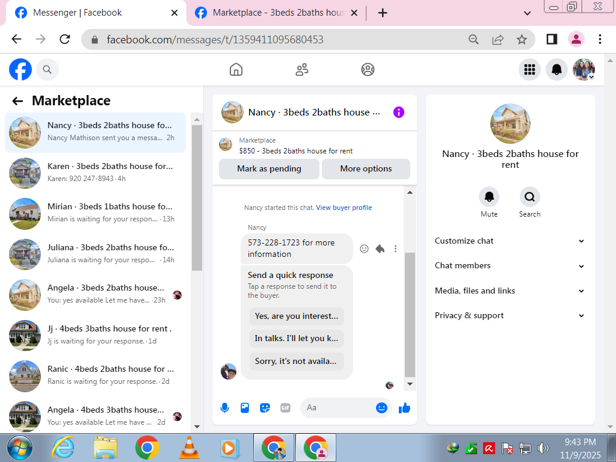
Task: Expand Media, files and links section
Action: [x=510, y=291]
